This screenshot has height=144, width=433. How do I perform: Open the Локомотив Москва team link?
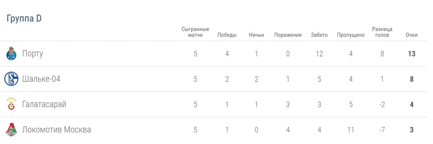click(x=57, y=130)
